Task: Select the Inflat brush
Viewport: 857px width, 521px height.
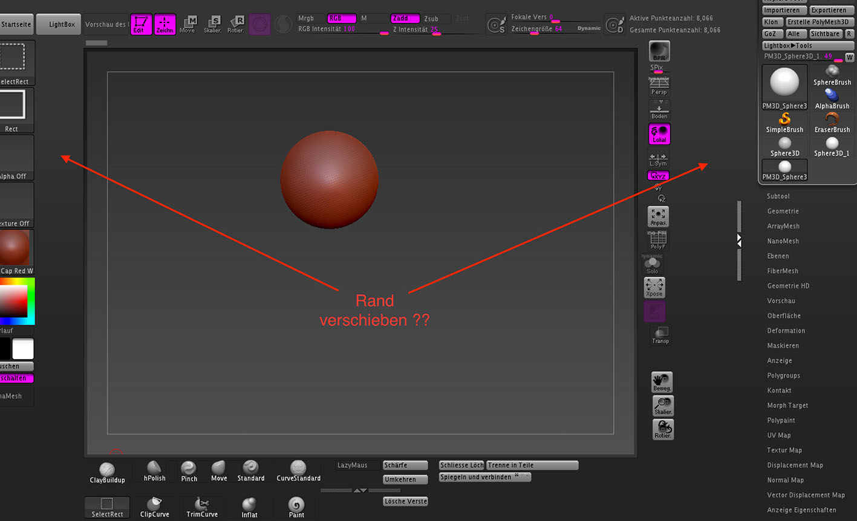Action: [249, 506]
